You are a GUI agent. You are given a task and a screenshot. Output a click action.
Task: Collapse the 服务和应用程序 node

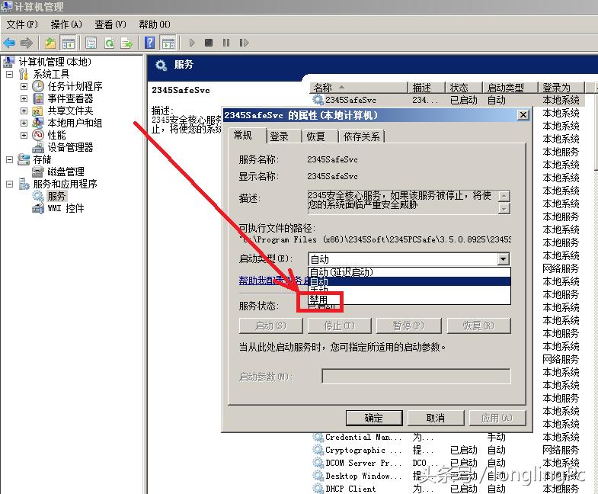coord(10,184)
